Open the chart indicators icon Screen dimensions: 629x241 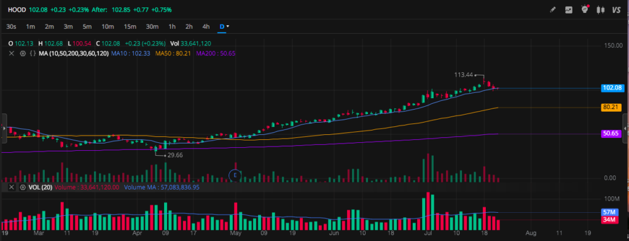(x=568, y=10)
